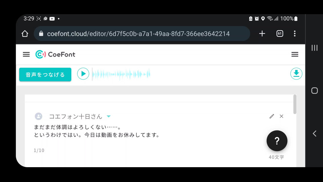Viewport: 323px width, 182px height.
Task: Click the line というわけではい。今日は動画をお休みしてます。
Action: pyautogui.click(x=97, y=135)
